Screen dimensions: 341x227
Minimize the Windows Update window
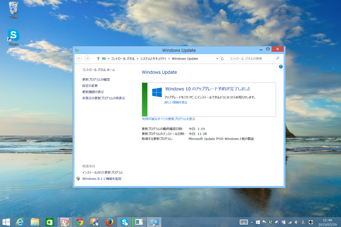[x=261, y=49]
